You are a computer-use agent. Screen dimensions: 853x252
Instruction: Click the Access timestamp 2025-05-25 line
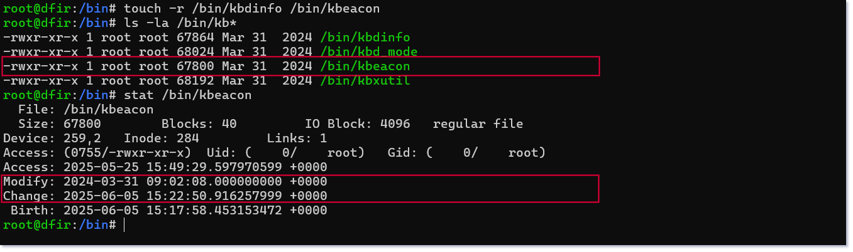tap(165, 167)
